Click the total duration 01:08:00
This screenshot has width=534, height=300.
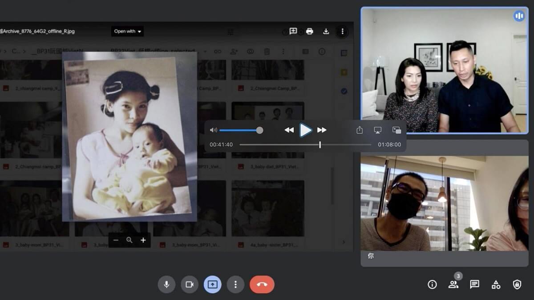(x=389, y=144)
